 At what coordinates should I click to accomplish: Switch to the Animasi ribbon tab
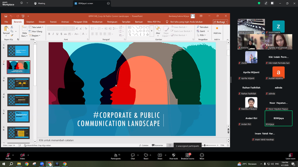[65, 22]
